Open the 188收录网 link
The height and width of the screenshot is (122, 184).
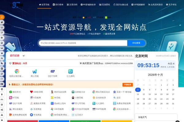click(36, 92)
